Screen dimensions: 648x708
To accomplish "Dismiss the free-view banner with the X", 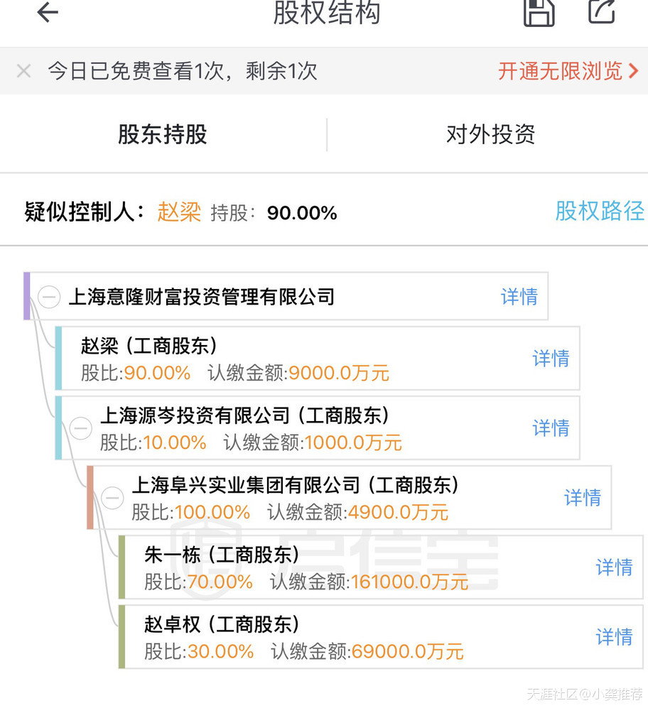I will tap(23, 70).
